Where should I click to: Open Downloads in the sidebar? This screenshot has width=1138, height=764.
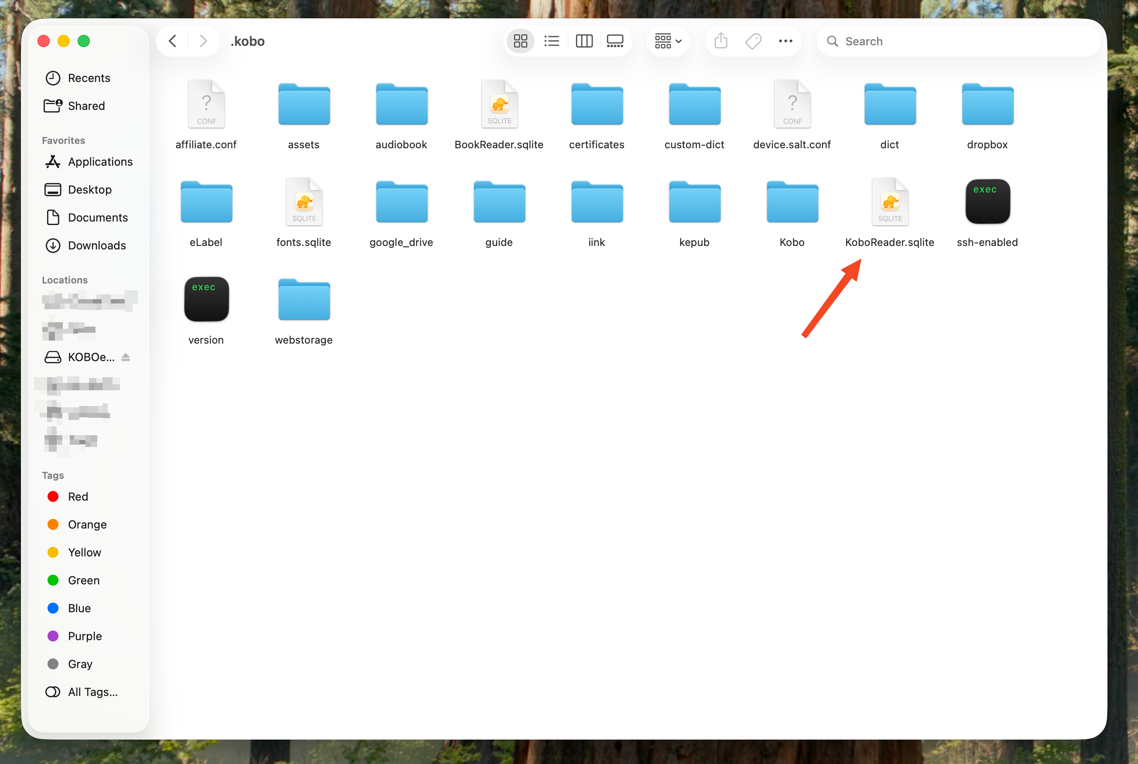click(96, 246)
